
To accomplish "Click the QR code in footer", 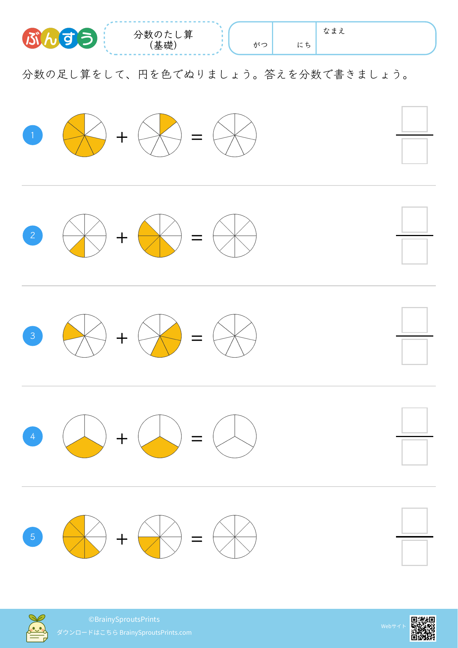I will (423, 628).
